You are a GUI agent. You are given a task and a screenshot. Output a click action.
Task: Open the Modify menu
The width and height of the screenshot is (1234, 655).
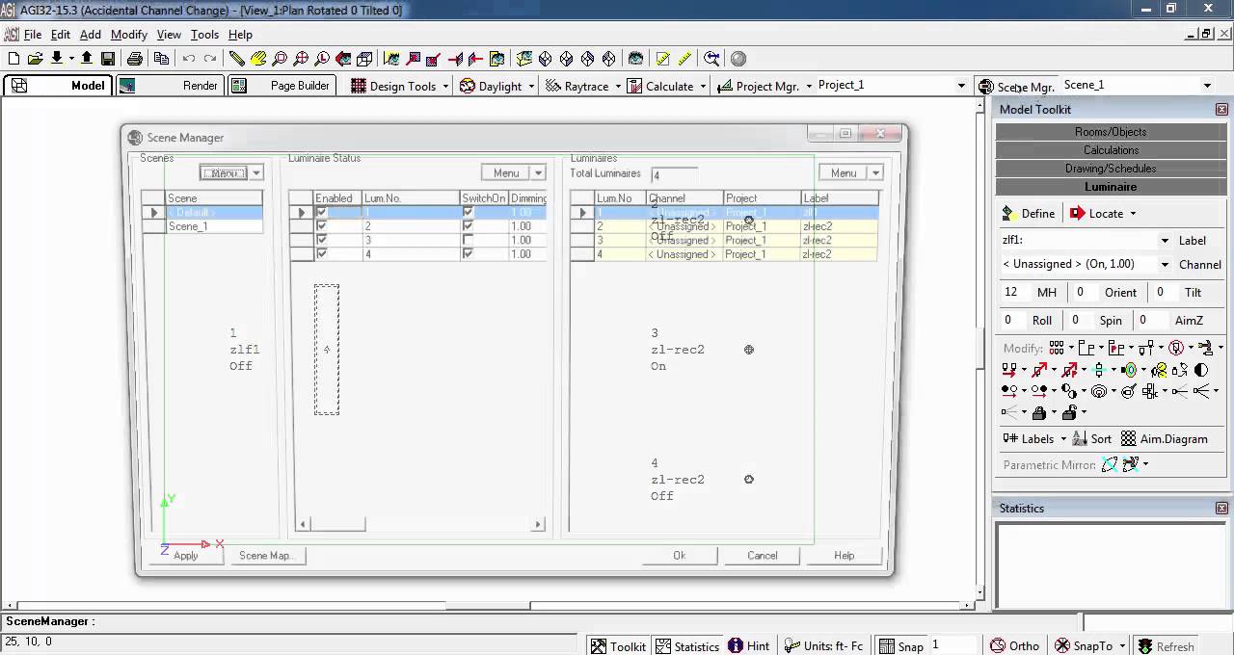tap(129, 35)
